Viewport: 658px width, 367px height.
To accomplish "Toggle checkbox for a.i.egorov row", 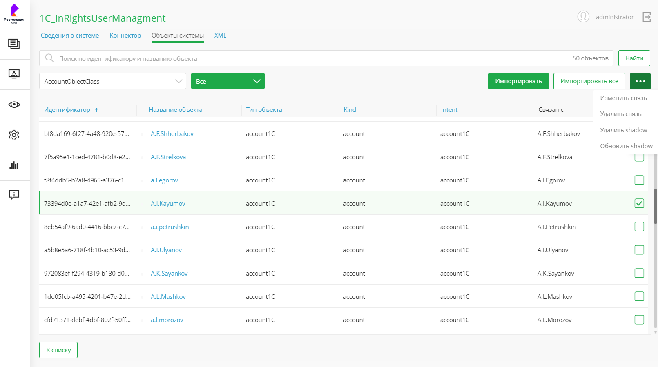I will (639, 180).
